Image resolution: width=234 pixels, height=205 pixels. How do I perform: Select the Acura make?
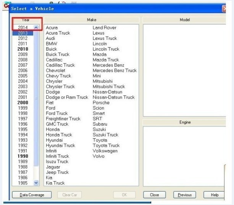[52, 28]
